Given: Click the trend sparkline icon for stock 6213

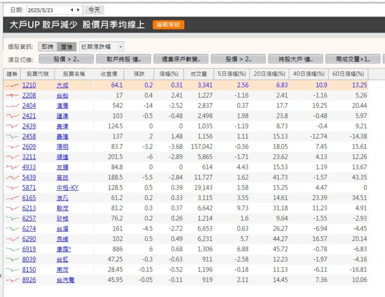Looking at the screenshot, I should tap(12, 208).
